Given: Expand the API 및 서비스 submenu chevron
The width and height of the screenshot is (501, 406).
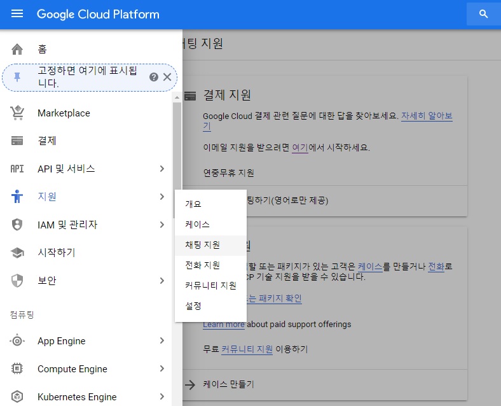Looking at the screenshot, I should point(162,169).
